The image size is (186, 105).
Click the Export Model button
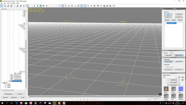click(169, 62)
